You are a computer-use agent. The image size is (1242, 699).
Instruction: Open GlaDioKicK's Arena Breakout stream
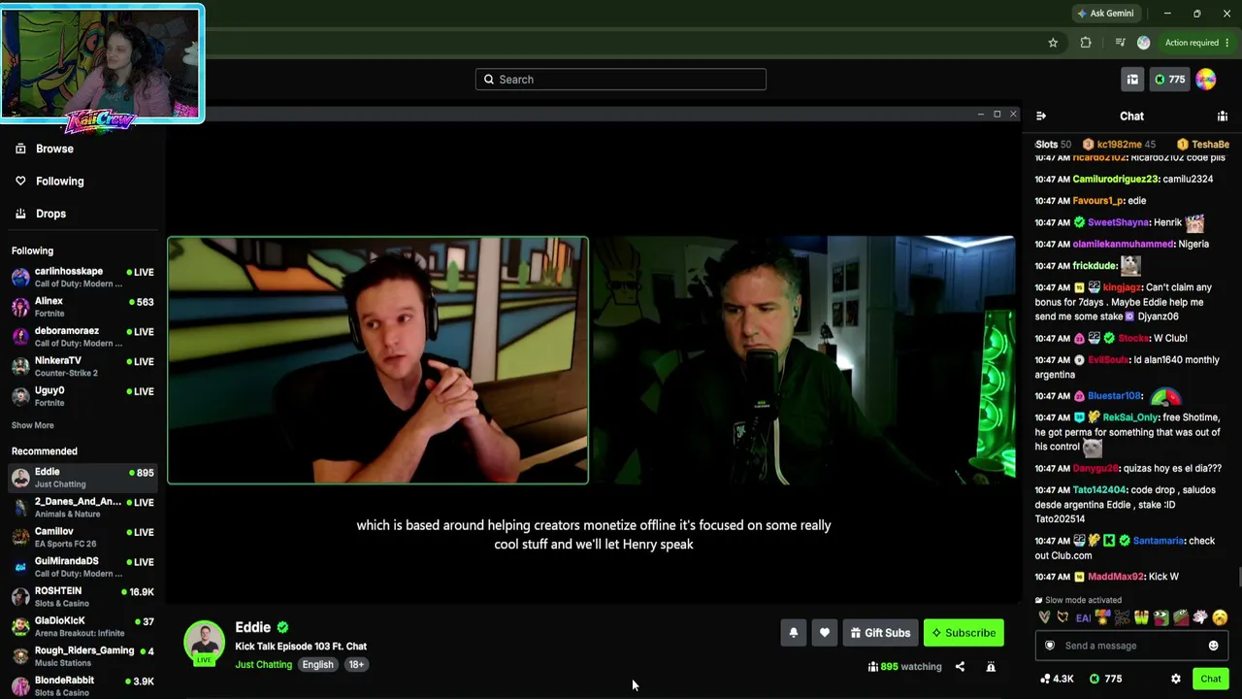(82, 626)
